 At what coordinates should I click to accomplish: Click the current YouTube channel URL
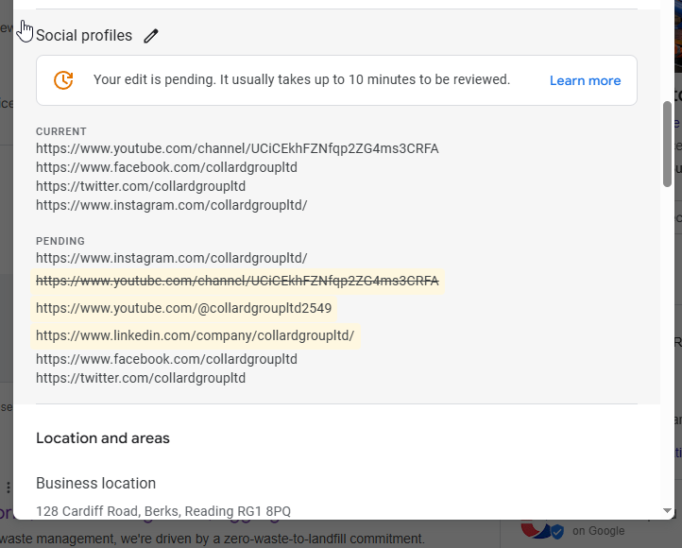(237, 148)
